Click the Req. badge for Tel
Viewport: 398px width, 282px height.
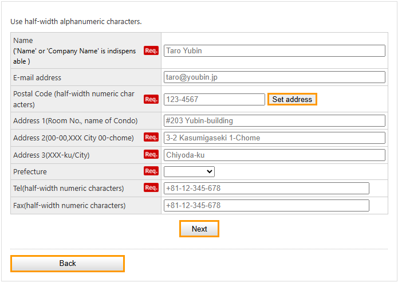point(151,188)
